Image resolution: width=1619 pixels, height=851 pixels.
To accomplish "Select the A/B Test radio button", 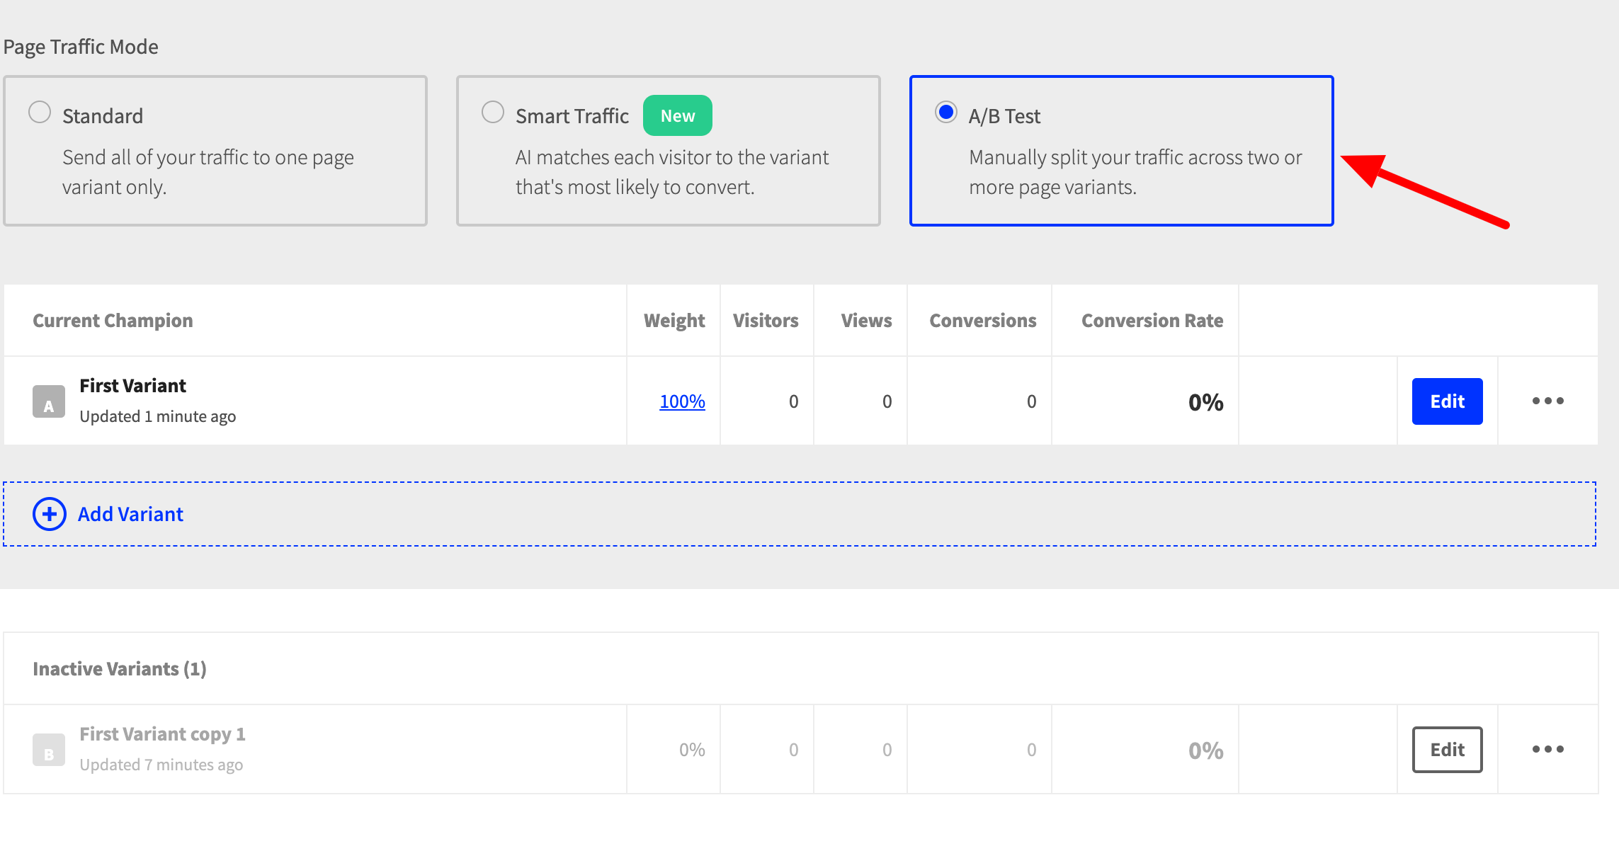I will click(946, 113).
